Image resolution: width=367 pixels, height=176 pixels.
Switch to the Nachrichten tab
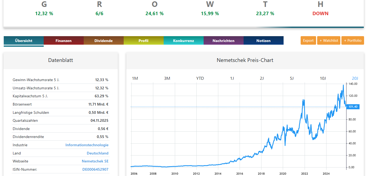223,40
